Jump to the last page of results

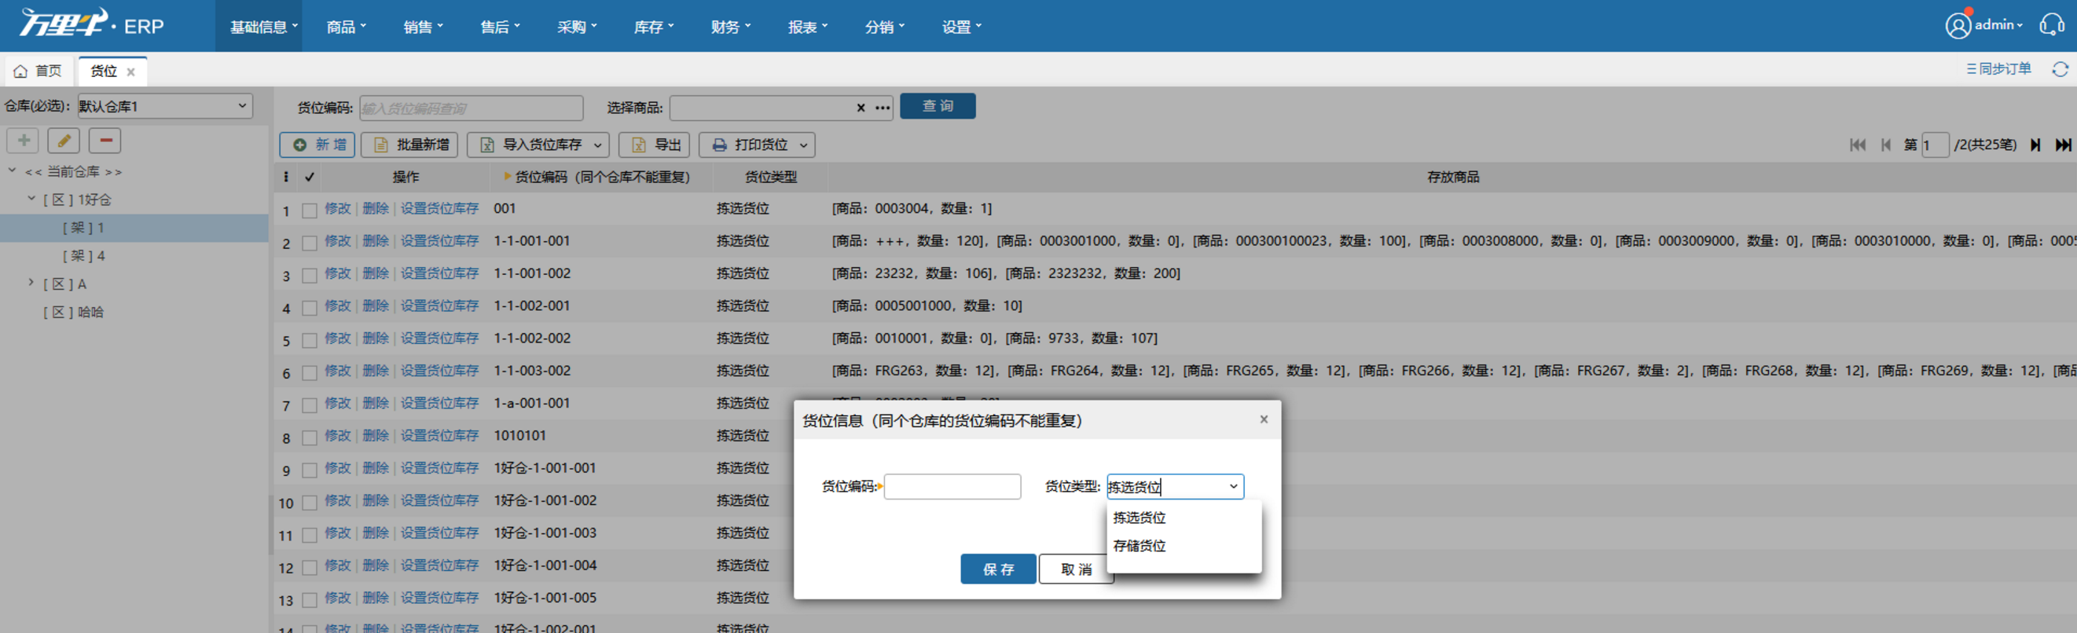point(2063,145)
